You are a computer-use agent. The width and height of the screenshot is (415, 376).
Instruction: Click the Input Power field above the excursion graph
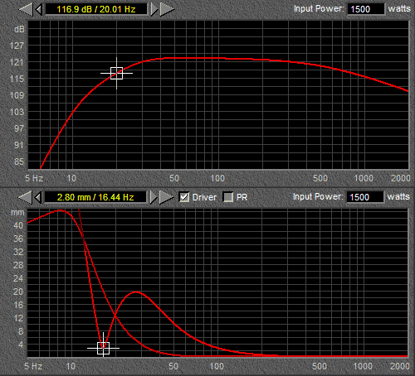click(365, 197)
